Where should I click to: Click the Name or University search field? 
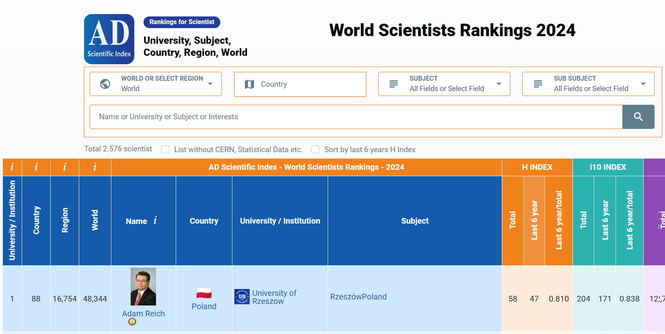356,117
